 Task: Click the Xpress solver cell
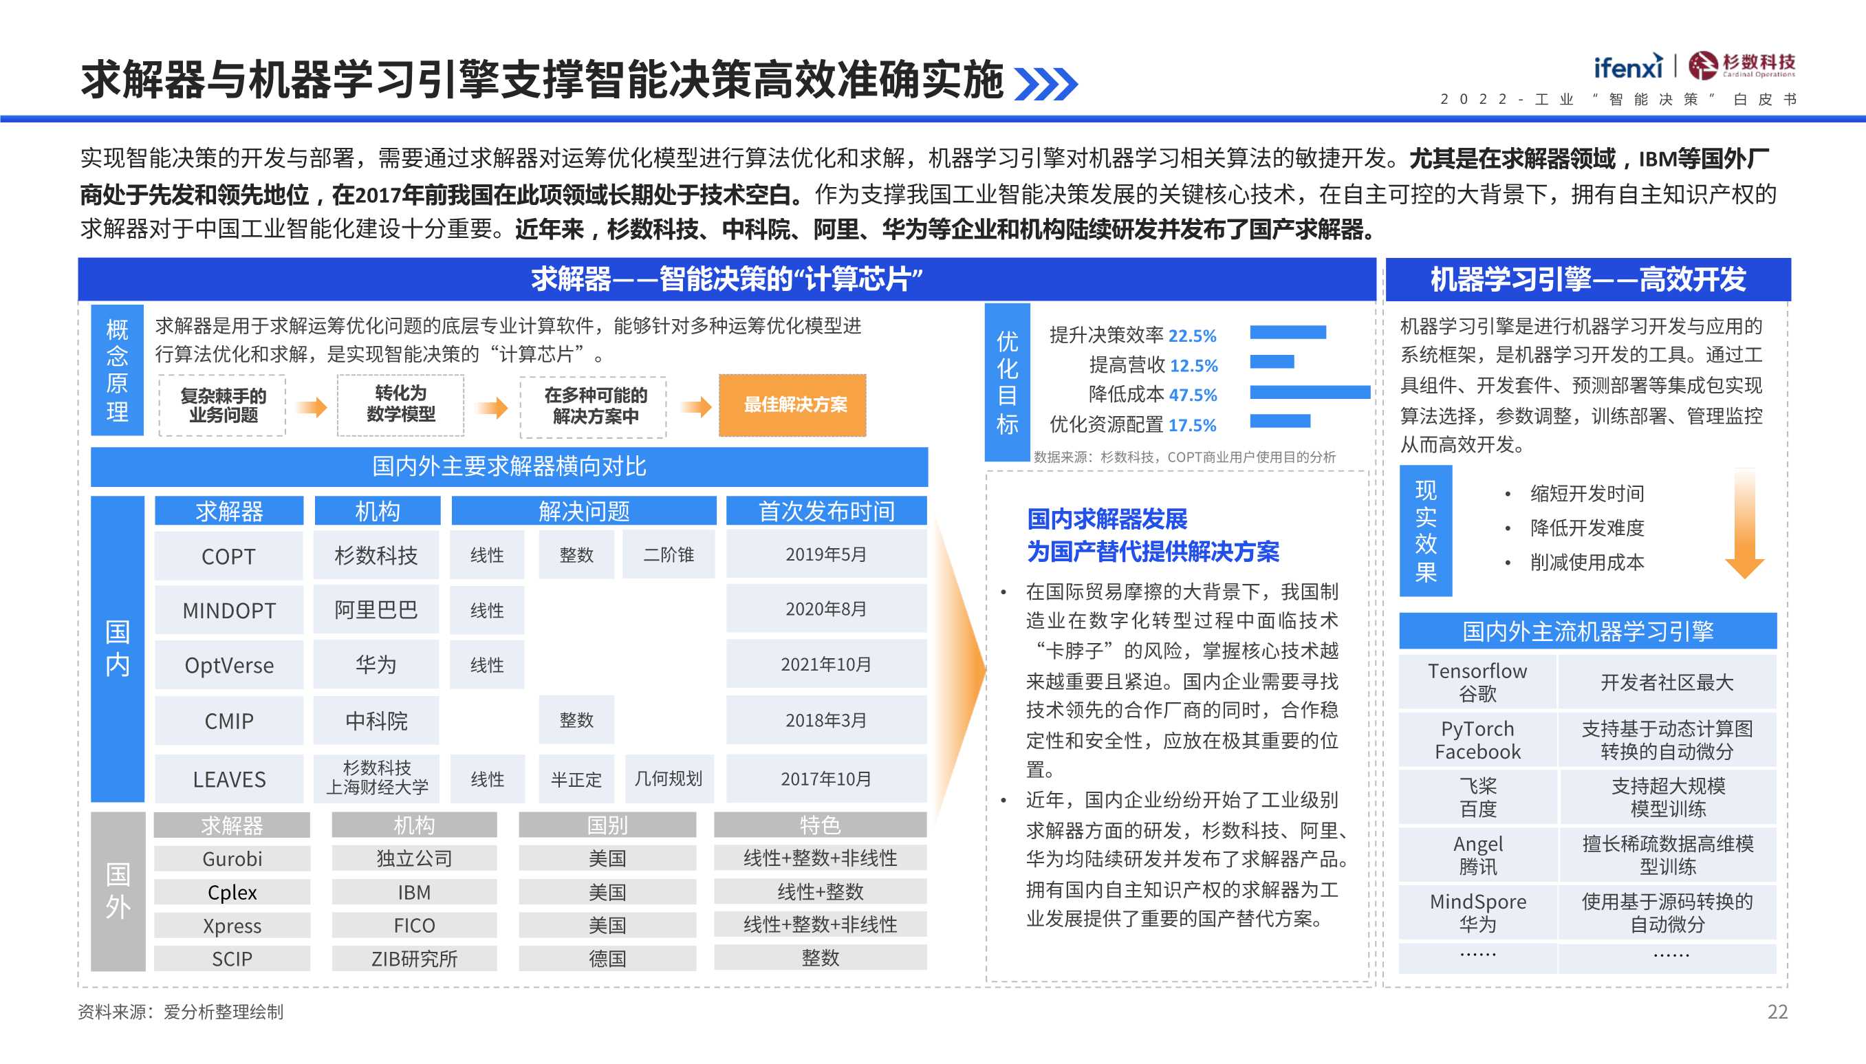point(232,926)
